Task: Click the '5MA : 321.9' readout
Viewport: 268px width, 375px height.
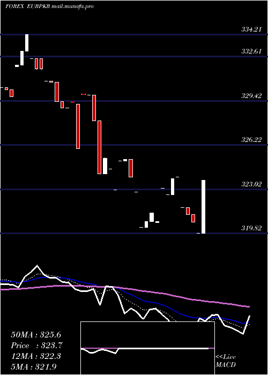Action: pyautogui.click(x=34, y=367)
